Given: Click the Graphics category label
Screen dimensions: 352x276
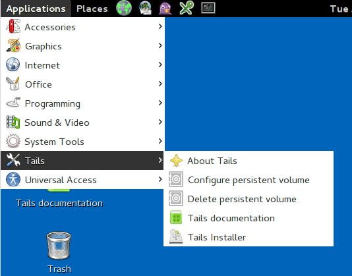Looking at the screenshot, I should (x=44, y=47).
